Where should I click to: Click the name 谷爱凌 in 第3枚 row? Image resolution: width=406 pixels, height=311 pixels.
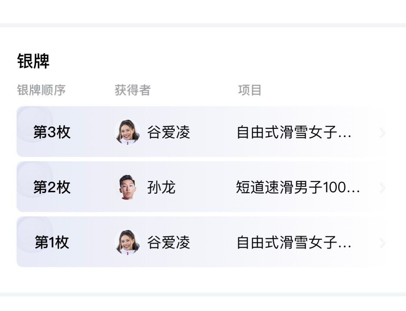coord(168,132)
